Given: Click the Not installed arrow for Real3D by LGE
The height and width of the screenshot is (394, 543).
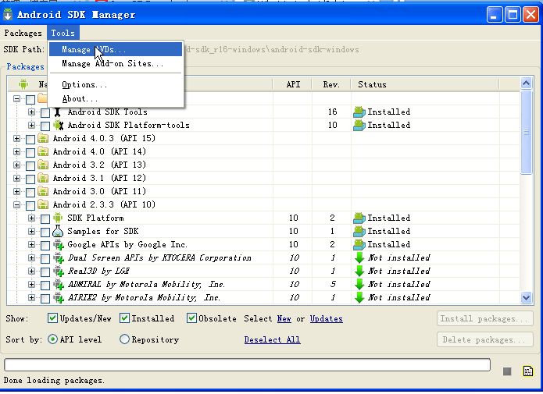Looking at the screenshot, I should tap(359, 272).
